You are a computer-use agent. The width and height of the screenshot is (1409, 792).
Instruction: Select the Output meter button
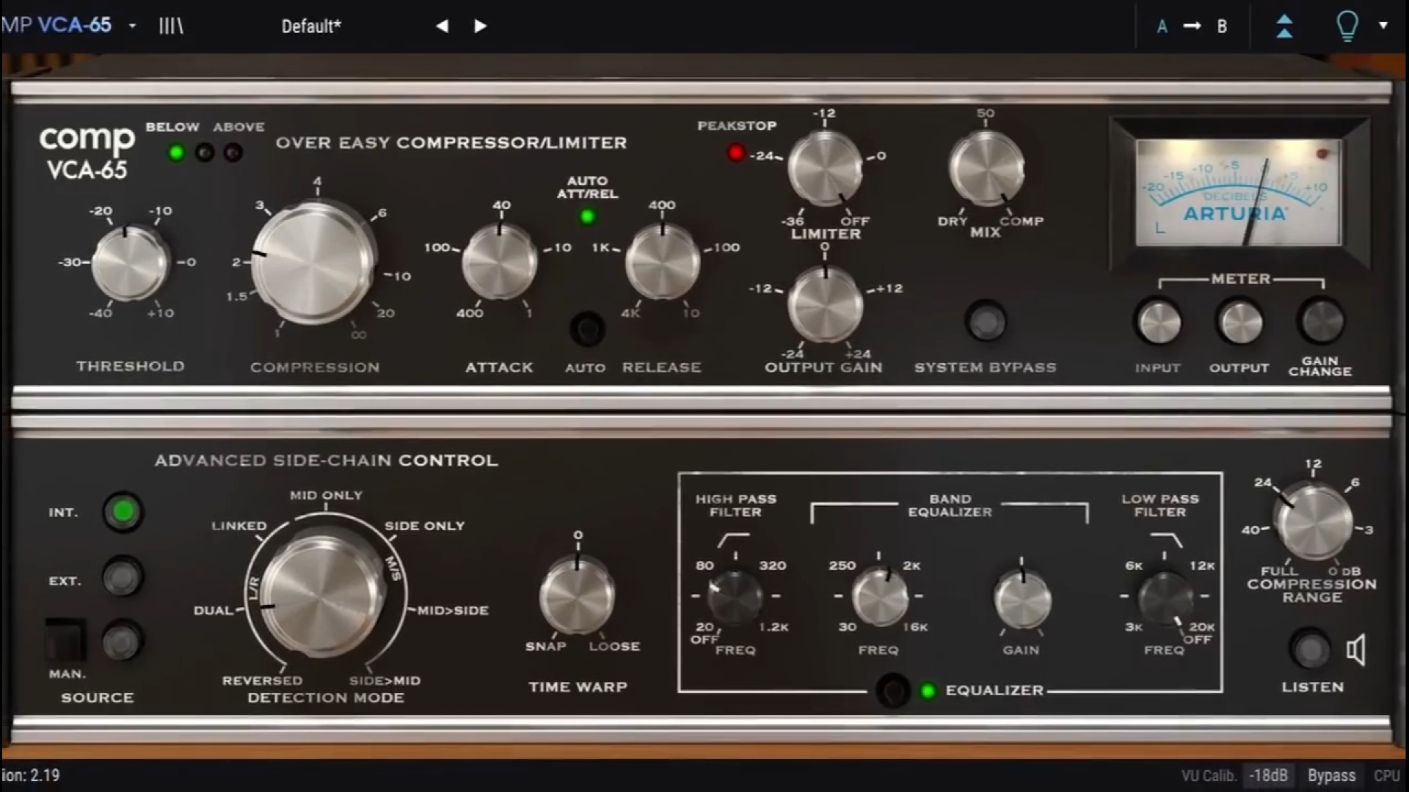(1239, 321)
